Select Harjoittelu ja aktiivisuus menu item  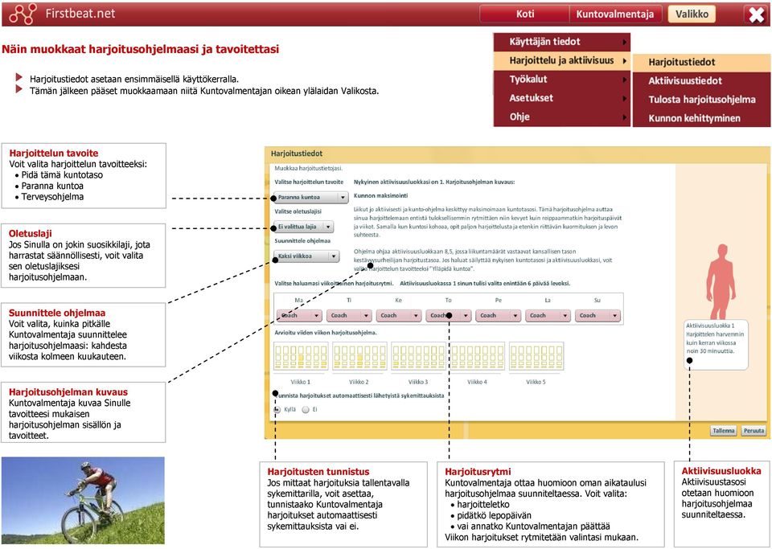coord(562,60)
